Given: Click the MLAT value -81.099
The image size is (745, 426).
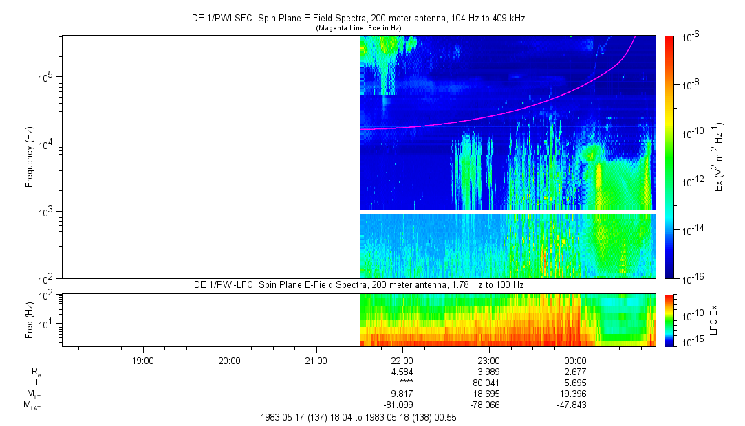Looking at the screenshot, I should pos(398,405).
